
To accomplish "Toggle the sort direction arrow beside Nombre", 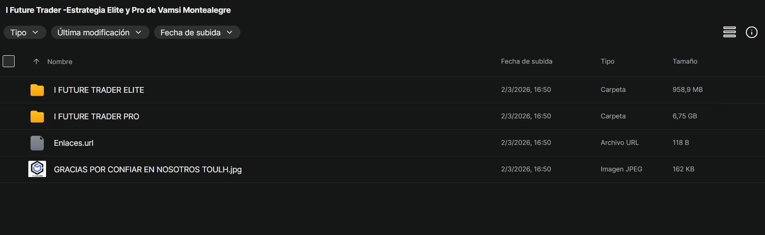I will click(36, 62).
